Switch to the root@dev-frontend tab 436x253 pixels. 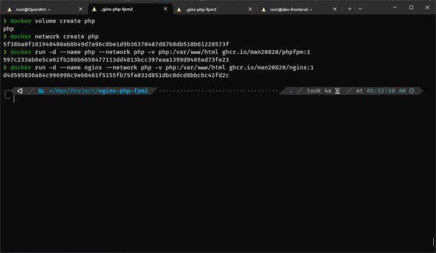coord(300,9)
